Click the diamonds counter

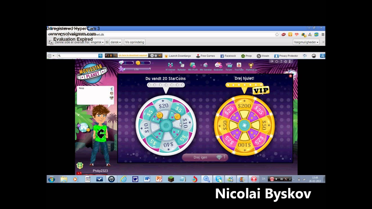pos(126,63)
